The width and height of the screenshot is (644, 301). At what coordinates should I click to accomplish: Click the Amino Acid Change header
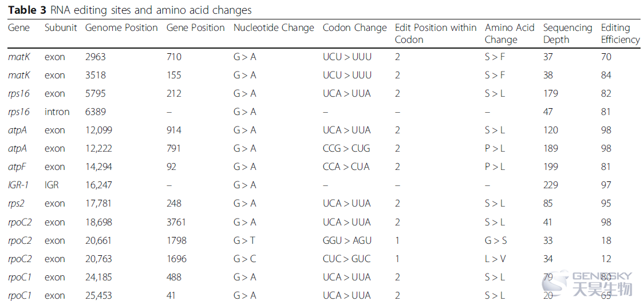[x=509, y=34]
